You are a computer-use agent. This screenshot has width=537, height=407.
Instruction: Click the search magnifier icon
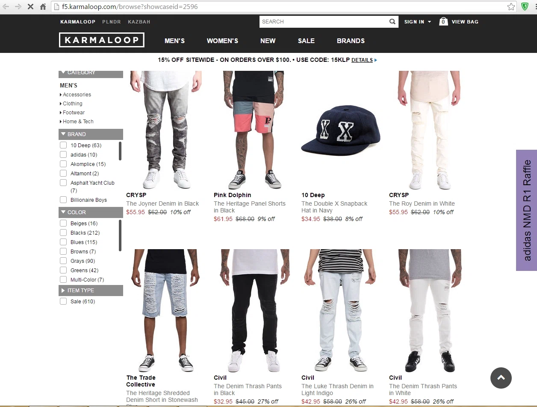(392, 22)
